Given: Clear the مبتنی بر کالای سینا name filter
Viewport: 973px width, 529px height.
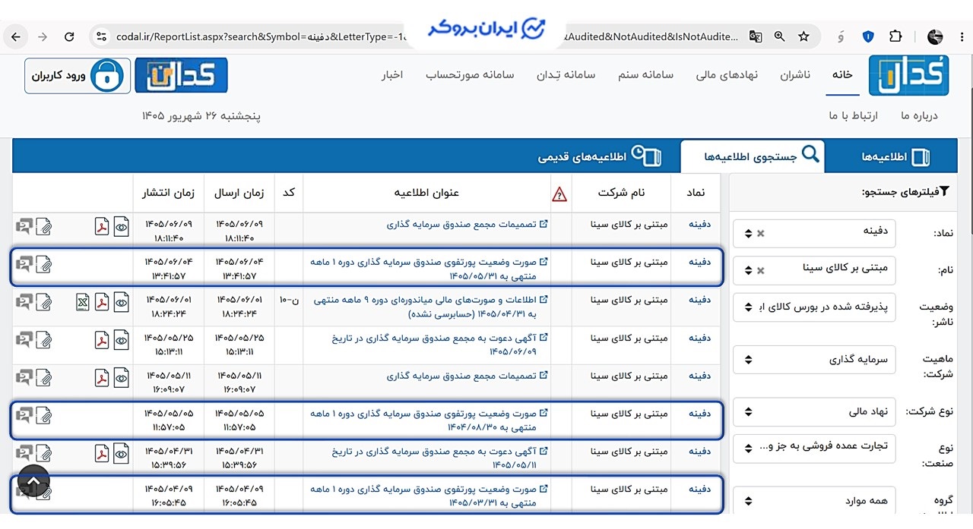Looking at the screenshot, I should [x=760, y=270].
